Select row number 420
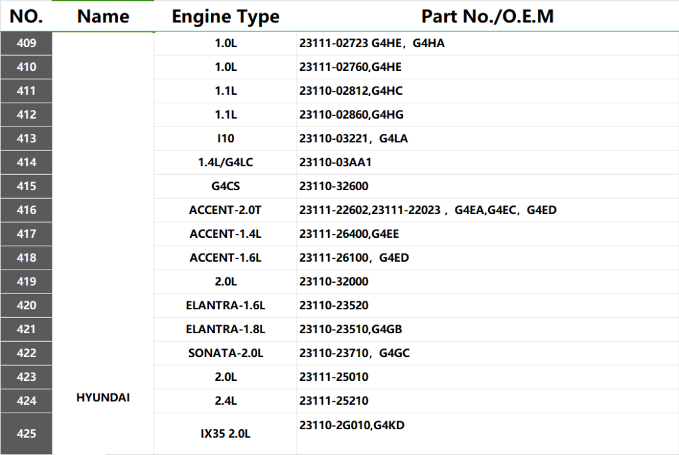 tap(27, 305)
